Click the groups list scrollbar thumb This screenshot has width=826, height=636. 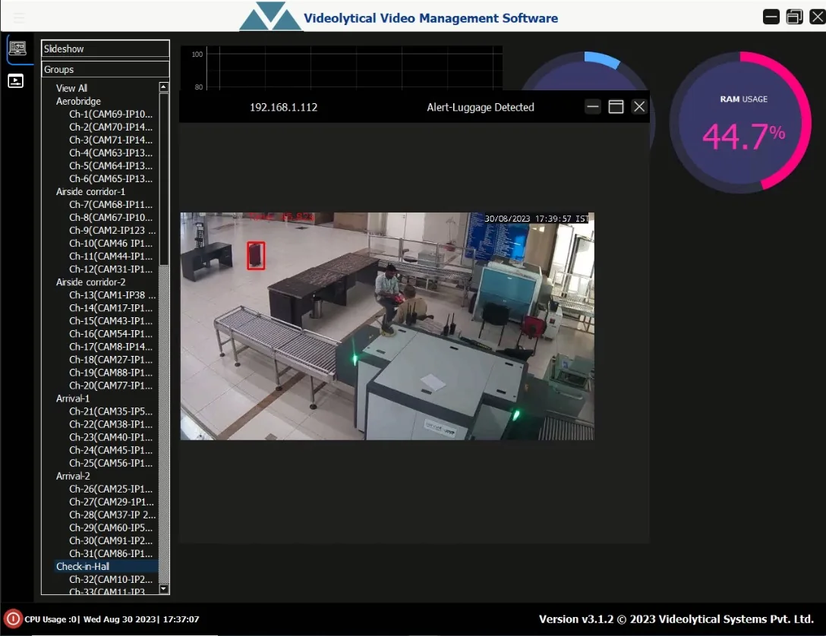(164, 179)
